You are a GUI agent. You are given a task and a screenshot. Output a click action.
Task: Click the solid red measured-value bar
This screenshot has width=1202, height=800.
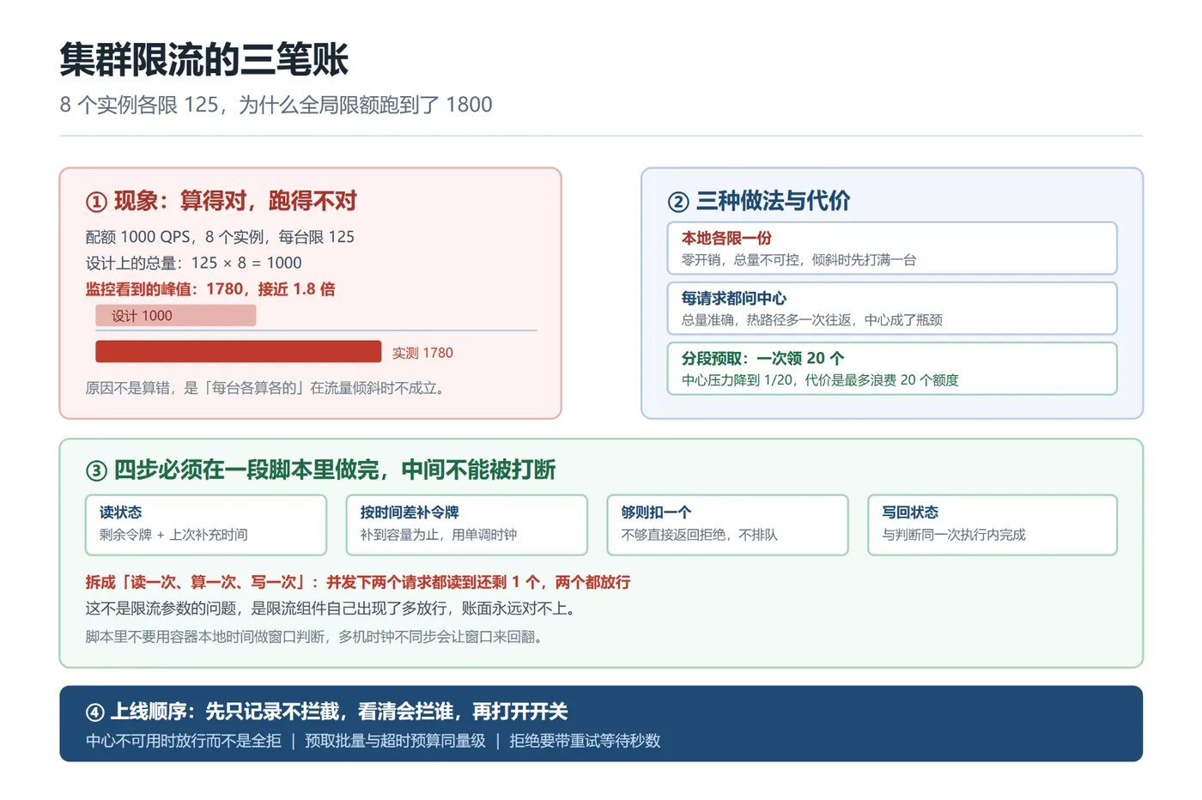coord(238,352)
